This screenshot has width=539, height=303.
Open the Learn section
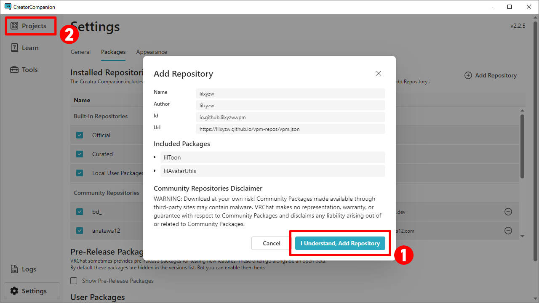pyautogui.click(x=25, y=48)
